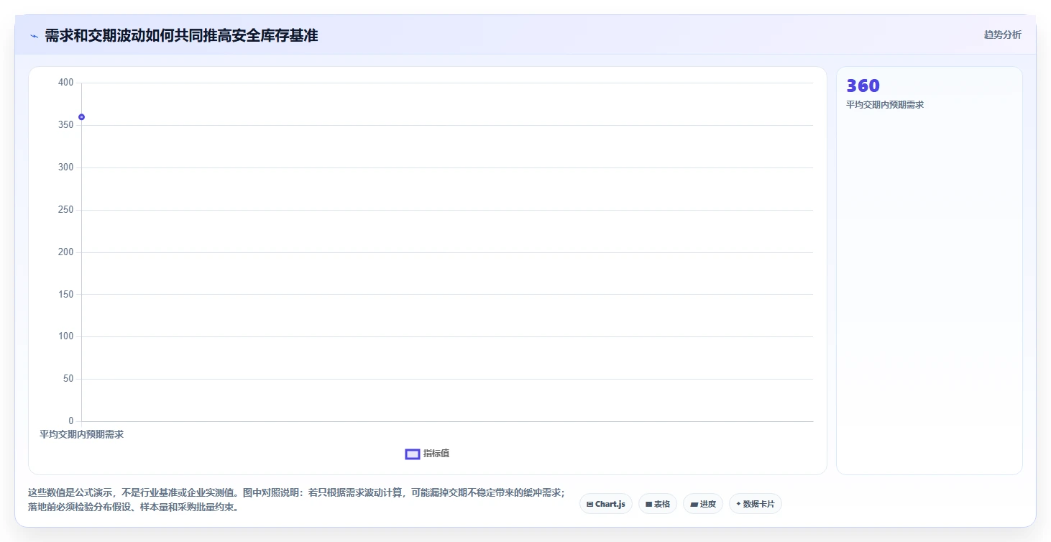Click the y-axis tick 0
The image size is (1051, 542).
click(71, 421)
